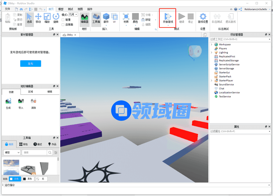Open the 地形 编辑器 terrain editor
The height and width of the screenshot is (196, 273).
(84, 18)
